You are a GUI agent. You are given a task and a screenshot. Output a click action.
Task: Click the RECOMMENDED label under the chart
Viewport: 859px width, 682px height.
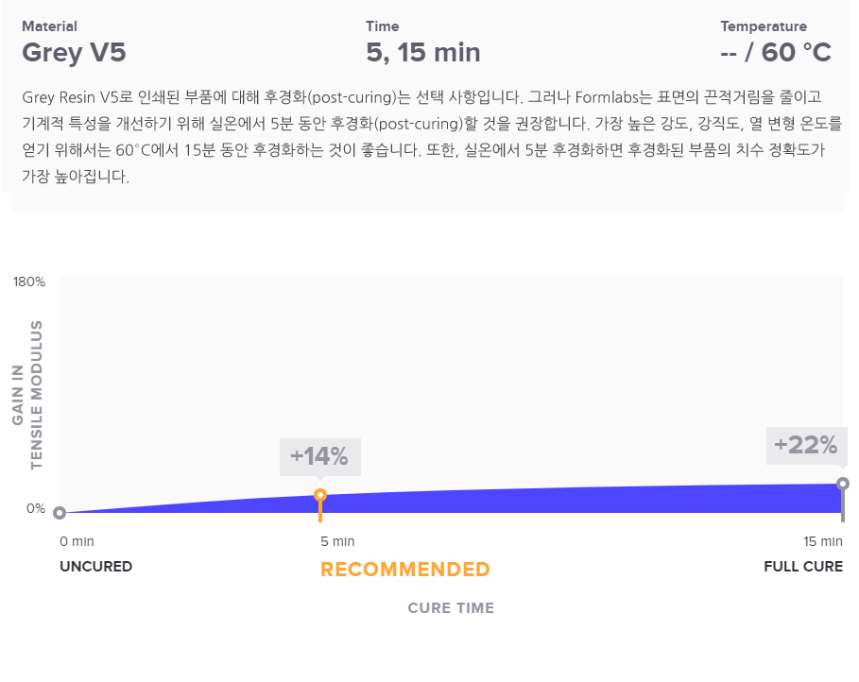click(x=404, y=570)
